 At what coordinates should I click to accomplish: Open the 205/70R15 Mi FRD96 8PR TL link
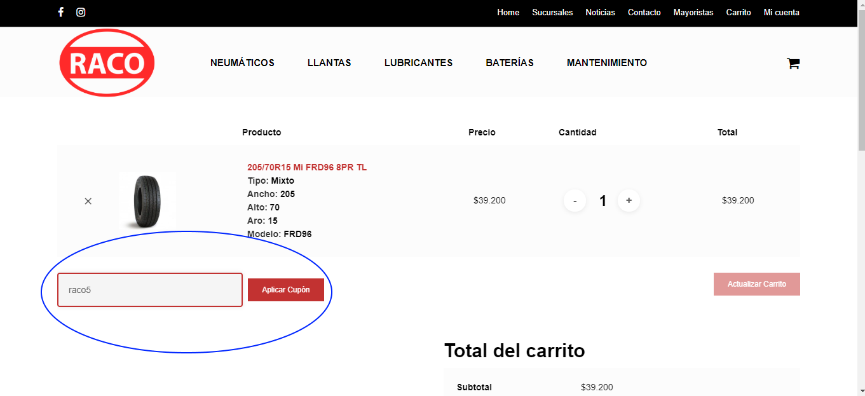point(307,167)
